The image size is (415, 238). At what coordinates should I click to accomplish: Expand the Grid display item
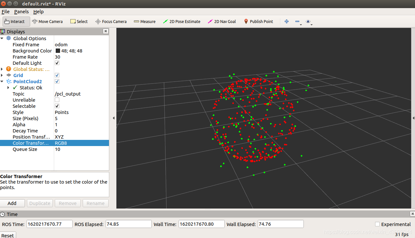(2, 75)
